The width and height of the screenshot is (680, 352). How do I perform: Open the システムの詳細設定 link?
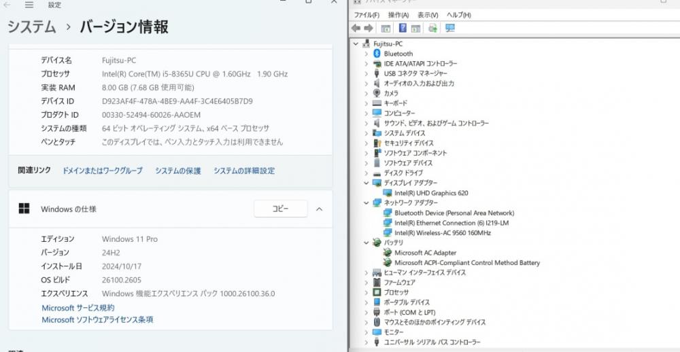[243, 171]
